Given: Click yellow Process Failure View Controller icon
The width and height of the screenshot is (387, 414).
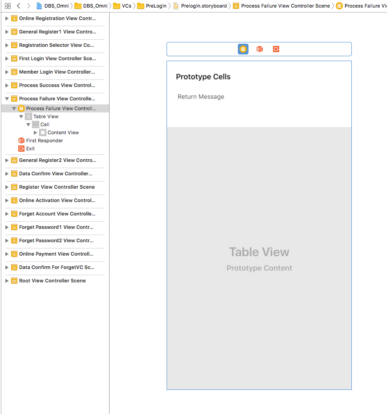Looking at the screenshot, I should pos(21,108).
